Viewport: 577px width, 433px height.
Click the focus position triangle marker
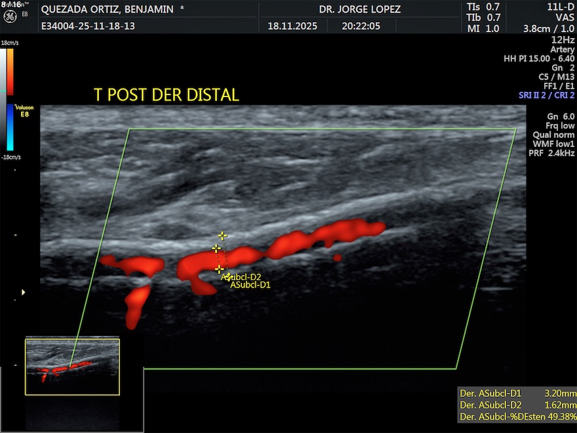[24, 292]
